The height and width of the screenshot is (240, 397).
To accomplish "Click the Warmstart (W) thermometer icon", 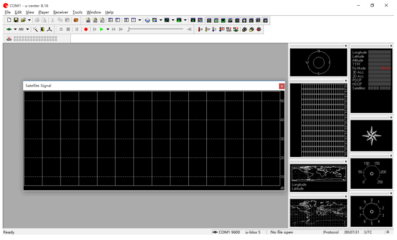I will click(x=207, y=29).
